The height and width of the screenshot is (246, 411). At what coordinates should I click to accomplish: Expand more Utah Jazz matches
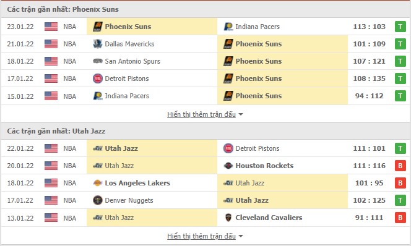[201, 236]
